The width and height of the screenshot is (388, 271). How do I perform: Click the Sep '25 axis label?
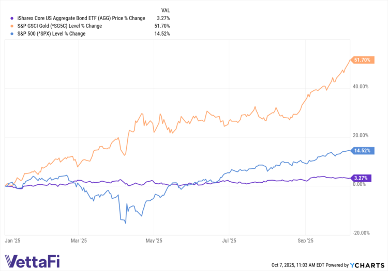(305, 241)
